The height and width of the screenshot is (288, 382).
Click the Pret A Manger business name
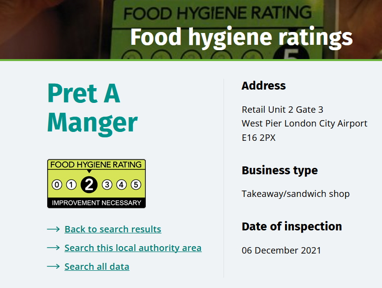point(92,108)
